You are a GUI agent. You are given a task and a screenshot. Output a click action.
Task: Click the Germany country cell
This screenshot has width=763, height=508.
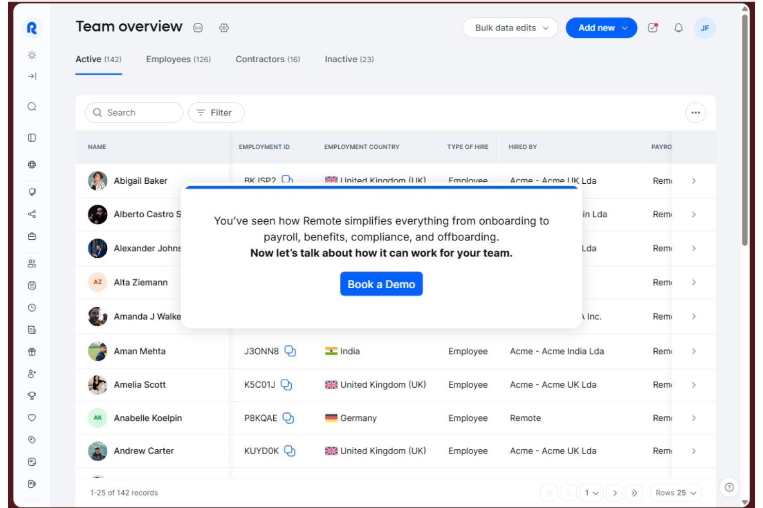(351, 418)
